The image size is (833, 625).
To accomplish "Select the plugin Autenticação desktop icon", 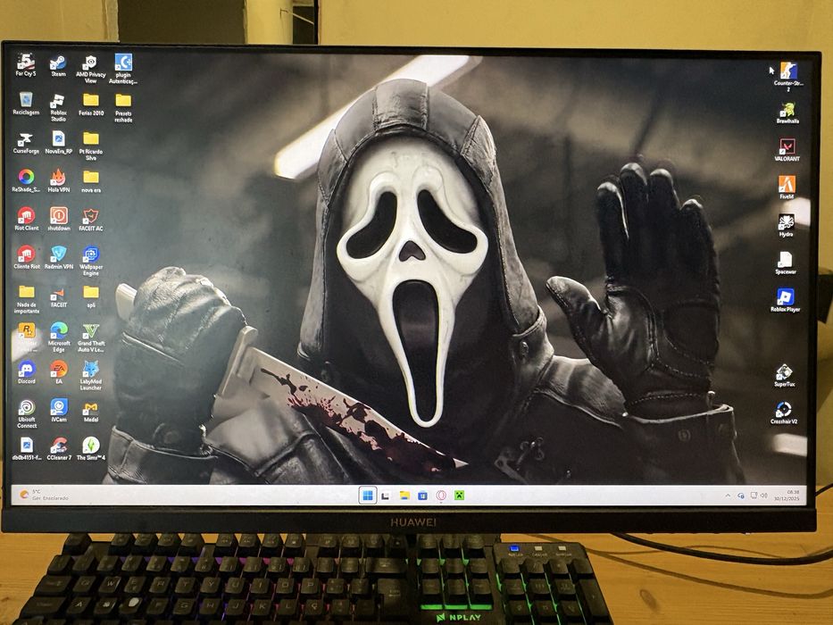I will pos(123,69).
